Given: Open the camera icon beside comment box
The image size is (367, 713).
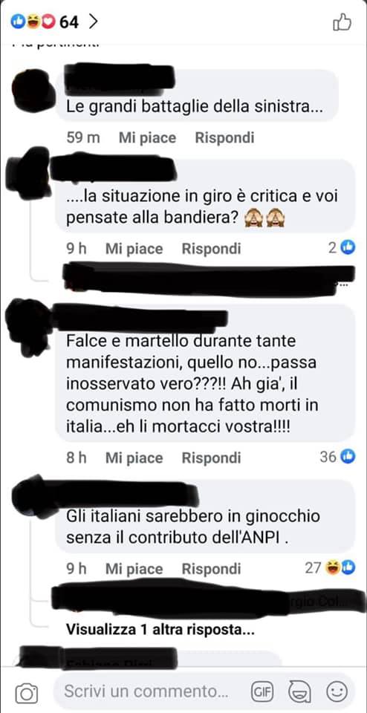Looking at the screenshot, I should click(x=27, y=694).
